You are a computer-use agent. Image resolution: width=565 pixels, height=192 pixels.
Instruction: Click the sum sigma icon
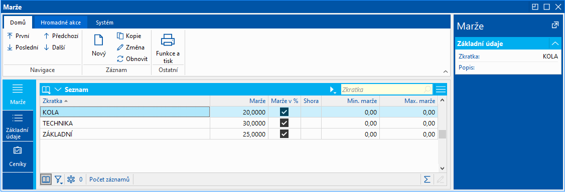point(427,179)
